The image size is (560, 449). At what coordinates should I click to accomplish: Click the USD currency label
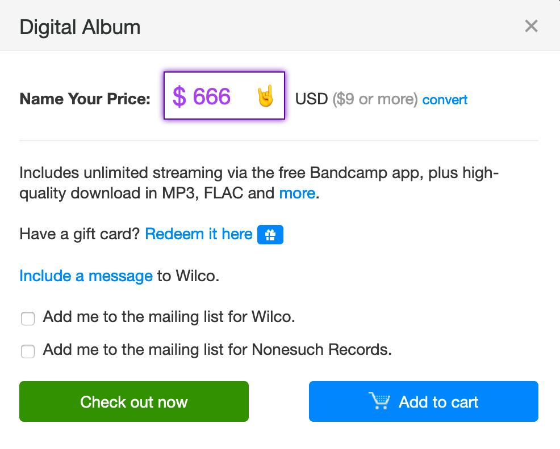pyautogui.click(x=311, y=99)
